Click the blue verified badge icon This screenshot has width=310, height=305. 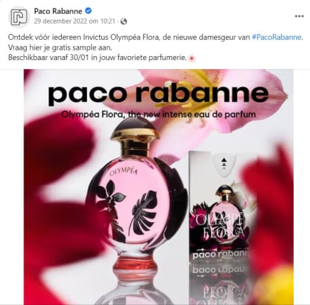pos(88,10)
